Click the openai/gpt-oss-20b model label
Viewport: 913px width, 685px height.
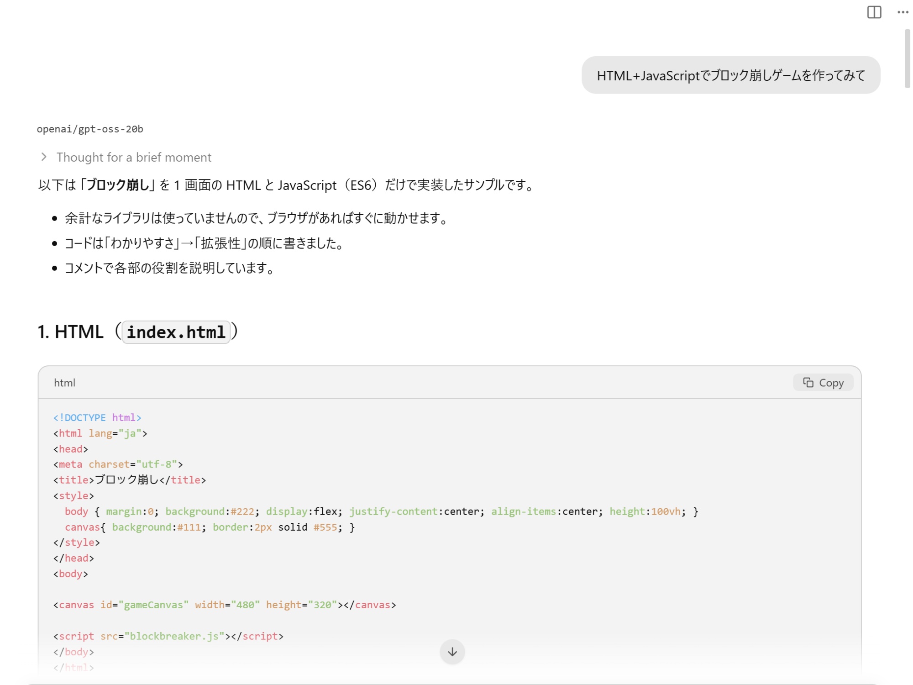click(90, 129)
